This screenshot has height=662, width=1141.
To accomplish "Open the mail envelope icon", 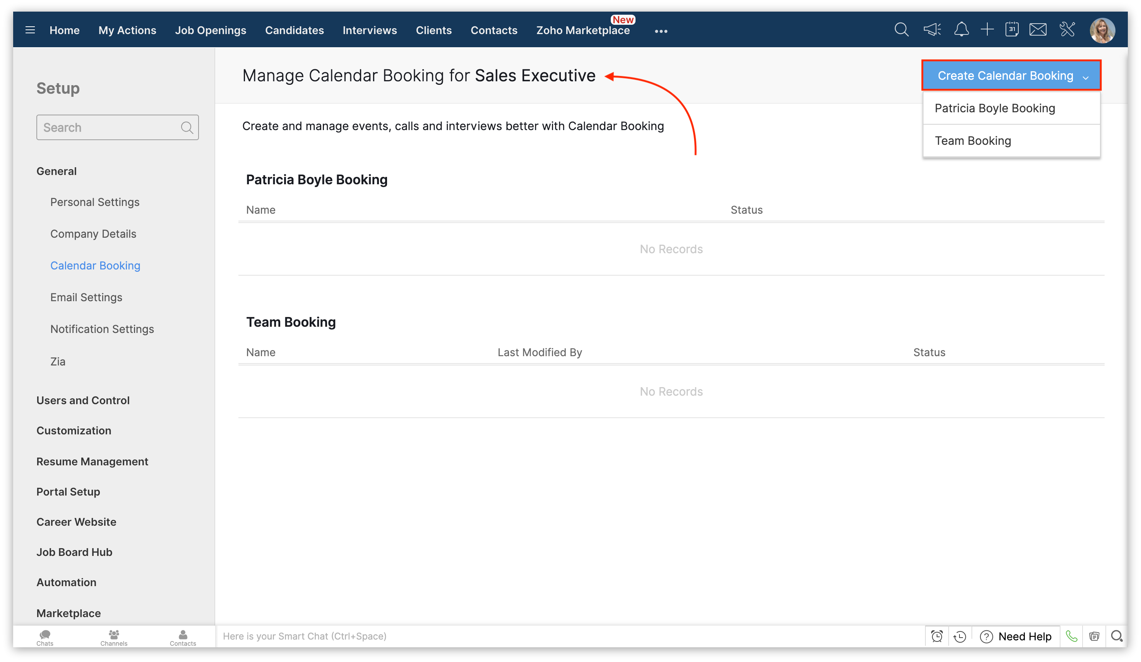I will [x=1038, y=30].
